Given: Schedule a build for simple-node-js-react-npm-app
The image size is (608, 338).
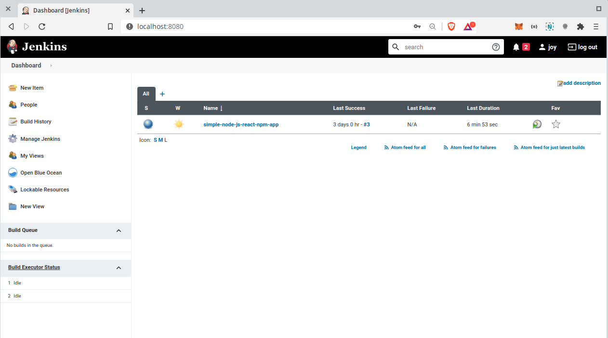Looking at the screenshot, I should point(537,124).
